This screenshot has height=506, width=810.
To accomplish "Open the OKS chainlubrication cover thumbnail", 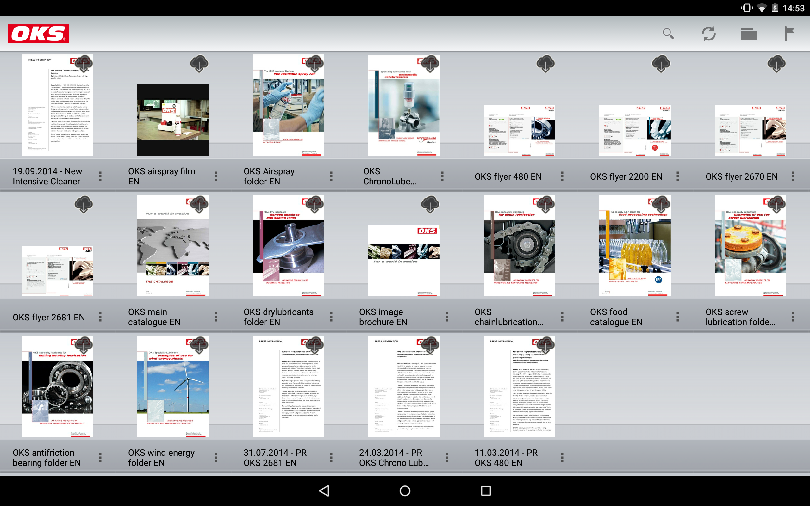I will [x=519, y=246].
